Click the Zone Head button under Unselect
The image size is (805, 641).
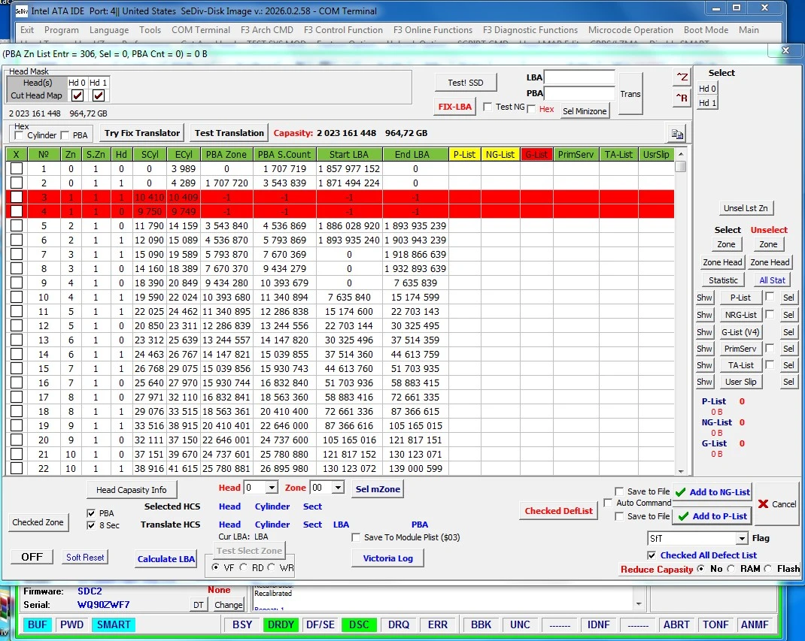tap(770, 262)
